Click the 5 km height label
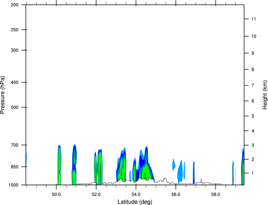The width and height of the screenshot is (268, 205). click(253, 116)
